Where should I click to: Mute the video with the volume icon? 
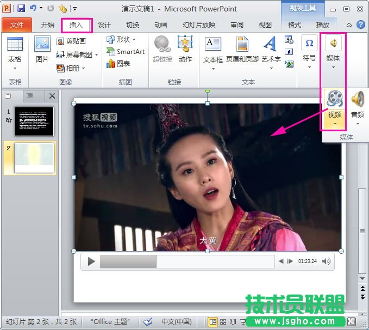point(326,261)
